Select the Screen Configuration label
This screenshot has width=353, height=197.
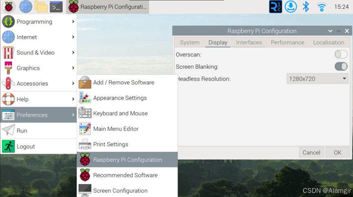coord(120,191)
